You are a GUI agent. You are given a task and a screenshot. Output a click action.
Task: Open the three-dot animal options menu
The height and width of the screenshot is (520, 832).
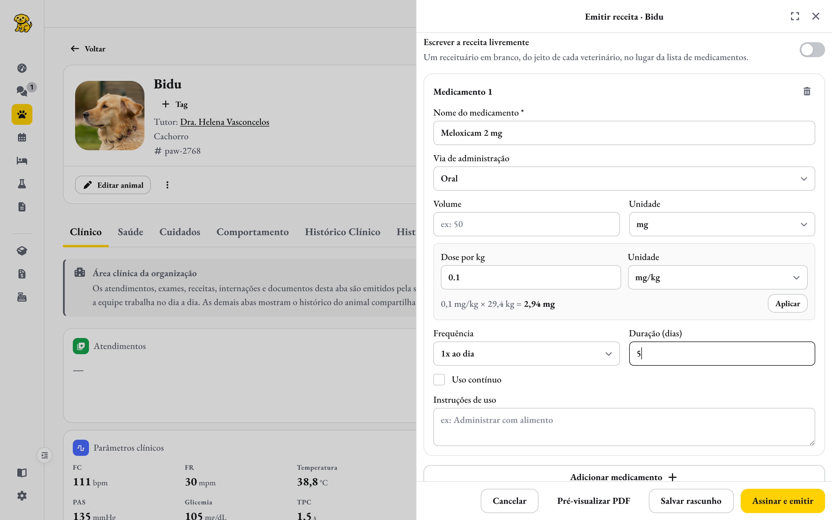pyautogui.click(x=168, y=185)
